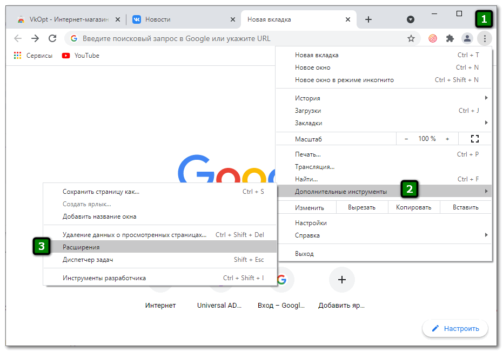Open the tab search dropdown circle

point(410,19)
